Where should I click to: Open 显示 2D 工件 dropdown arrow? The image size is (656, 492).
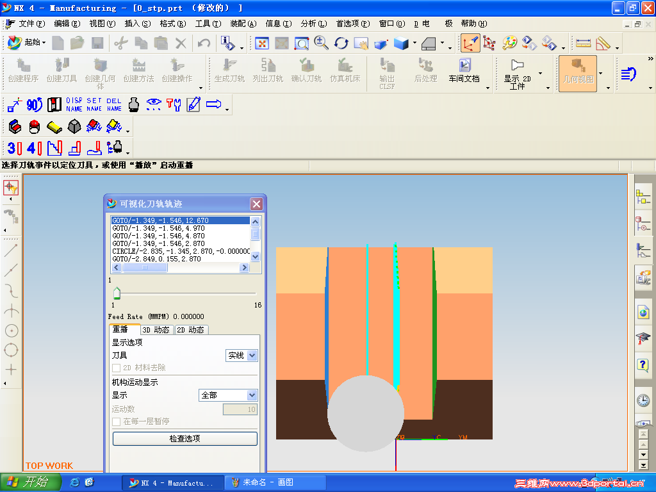coord(540,73)
